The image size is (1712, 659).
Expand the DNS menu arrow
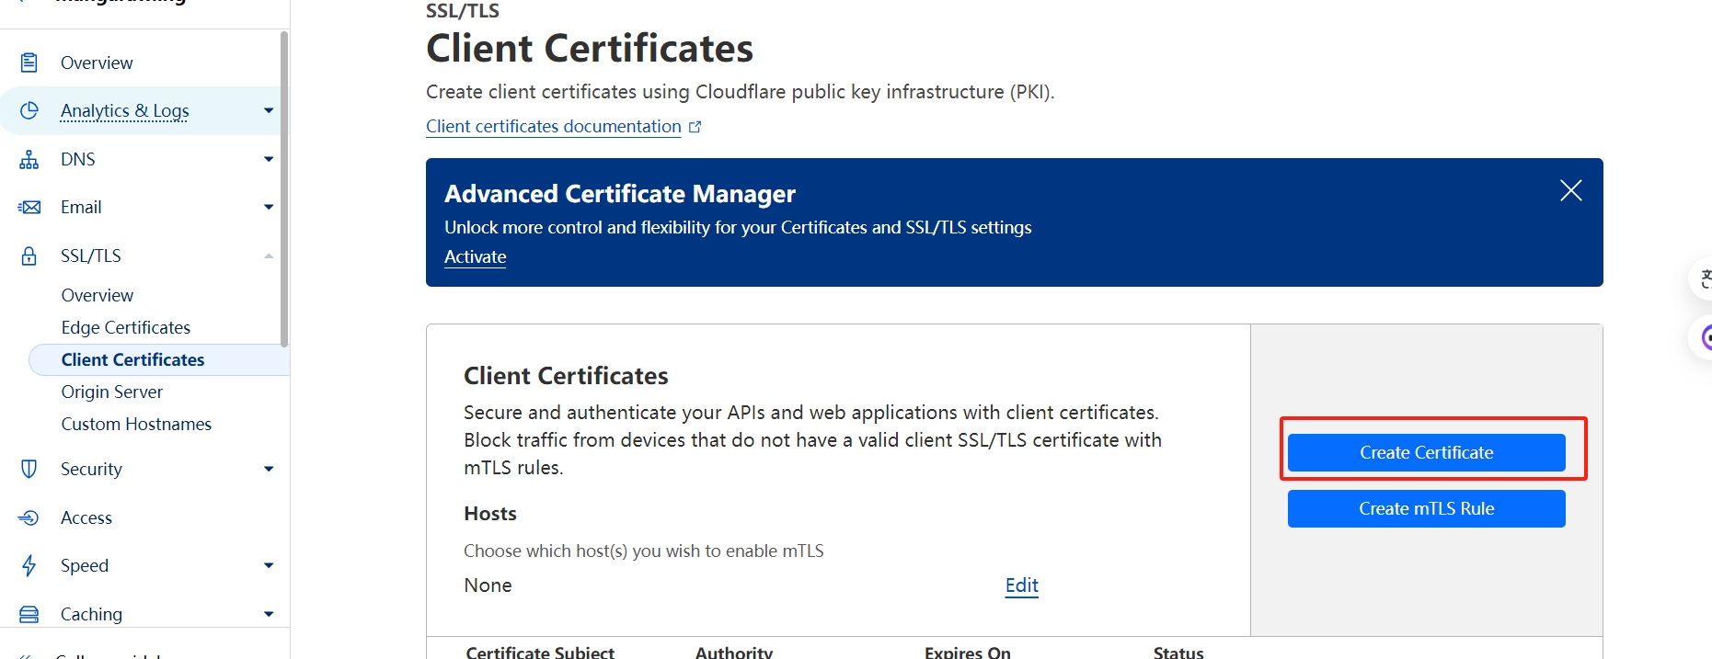pyautogui.click(x=269, y=159)
